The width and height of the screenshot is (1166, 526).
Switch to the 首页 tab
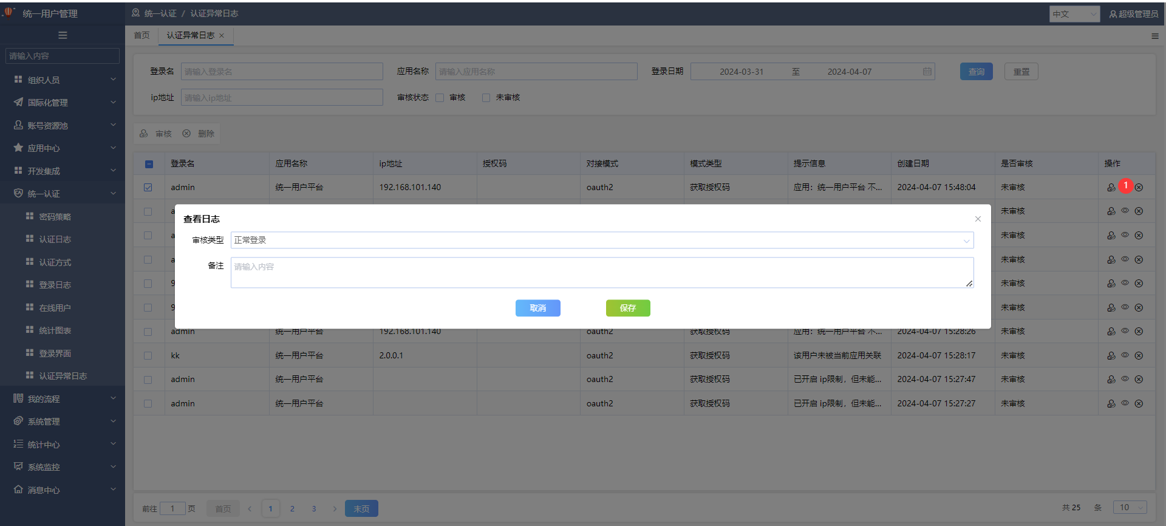pos(141,35)
